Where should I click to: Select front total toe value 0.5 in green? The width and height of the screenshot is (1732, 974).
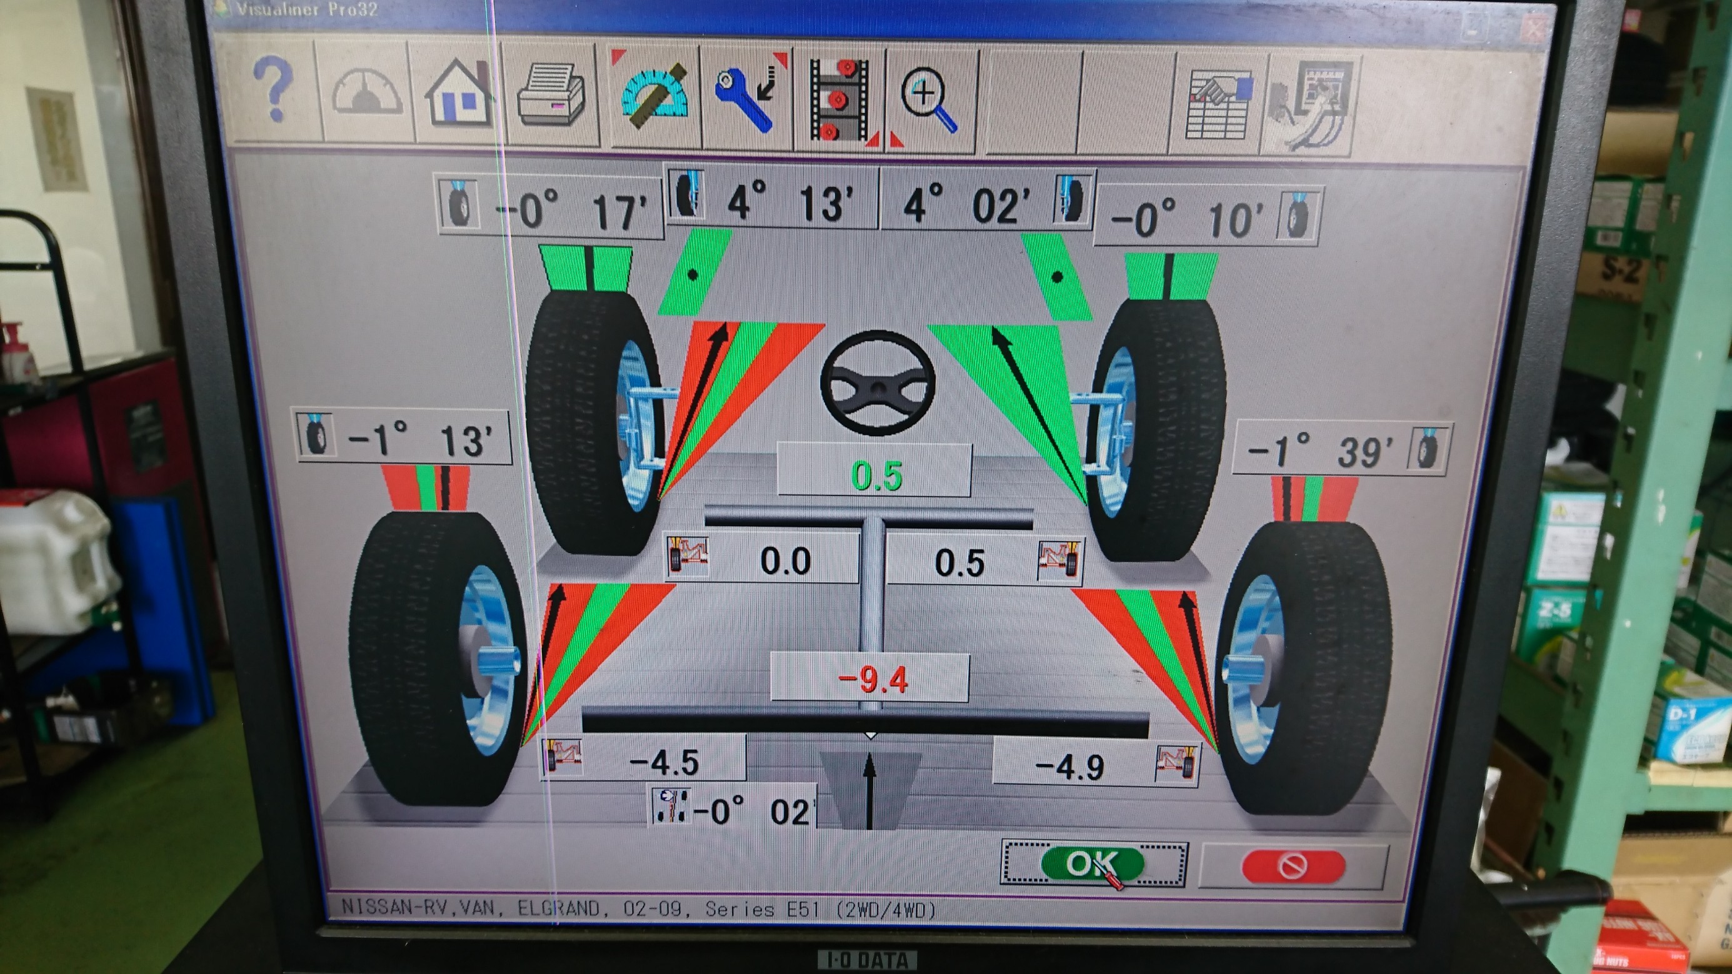point(876,476)
